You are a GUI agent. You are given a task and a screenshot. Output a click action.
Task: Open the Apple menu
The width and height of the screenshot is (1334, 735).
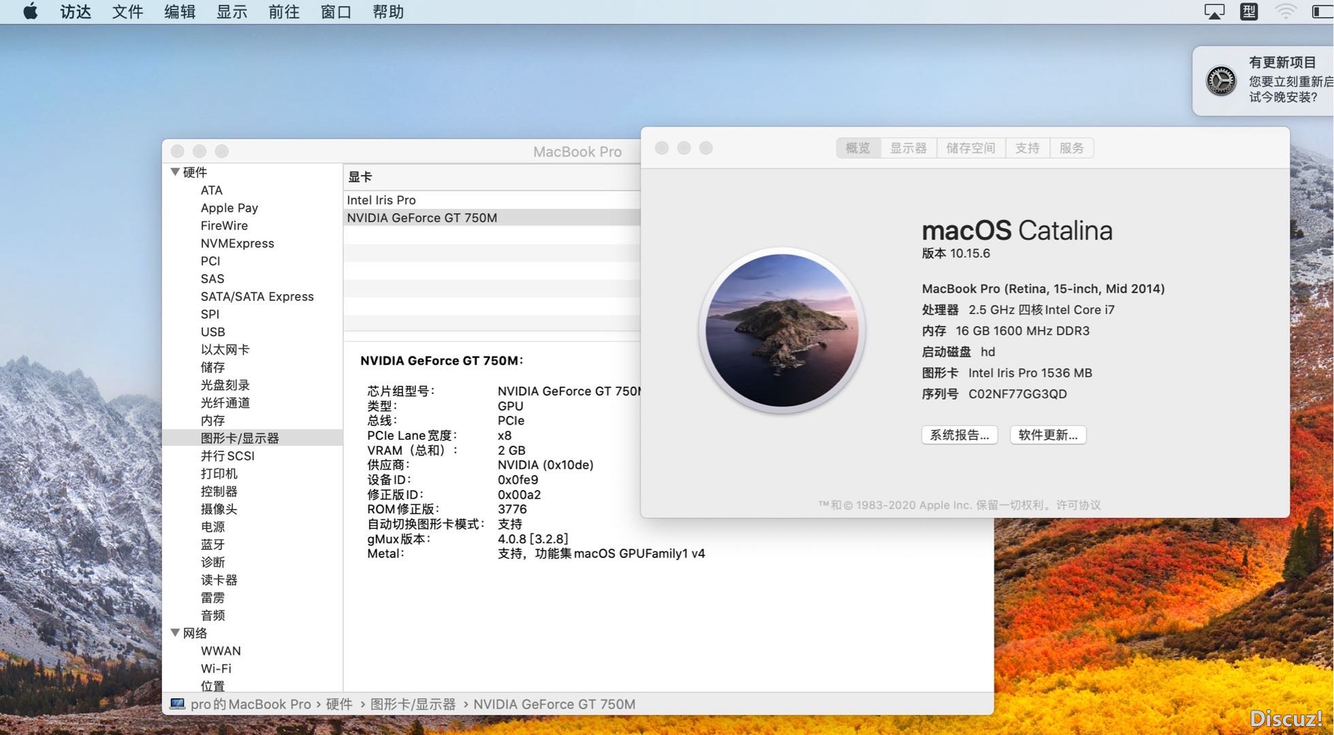(x=31, y=12)
